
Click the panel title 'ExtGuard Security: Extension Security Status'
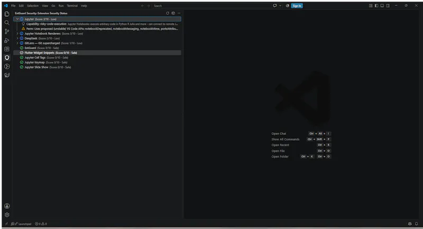pyautogui.click(x=41, y=13)
